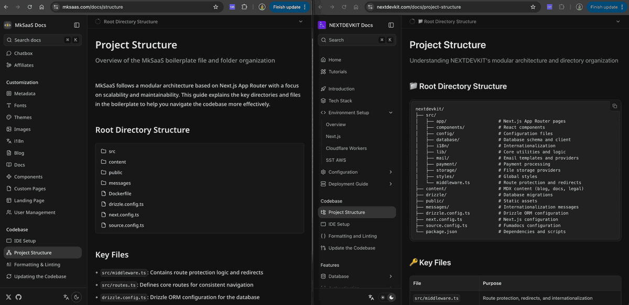View site info icon for nextdevkit.com address

point(370,7)
